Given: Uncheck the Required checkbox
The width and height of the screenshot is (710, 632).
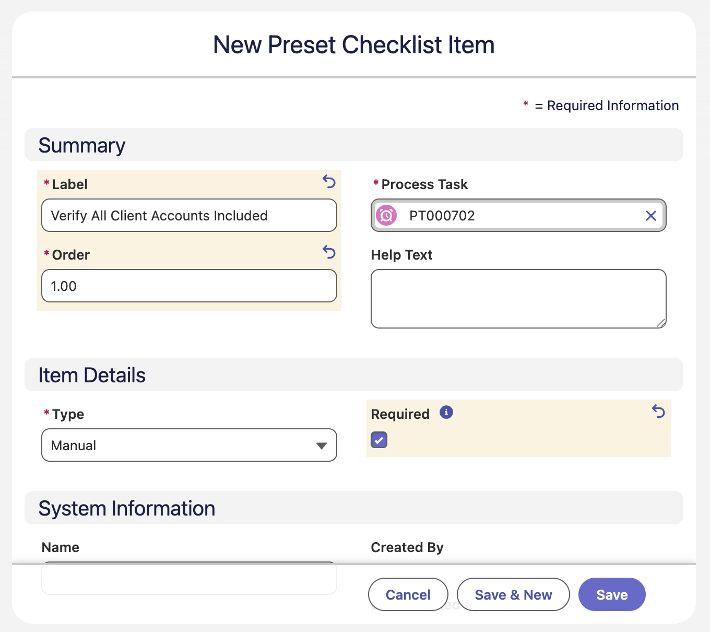Looking at the screenshot, I should click(x=379, y=440).
